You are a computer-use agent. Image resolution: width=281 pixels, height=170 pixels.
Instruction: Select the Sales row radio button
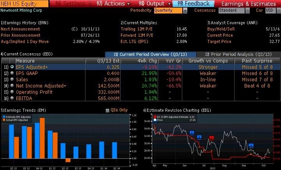[x=12, y=79]
